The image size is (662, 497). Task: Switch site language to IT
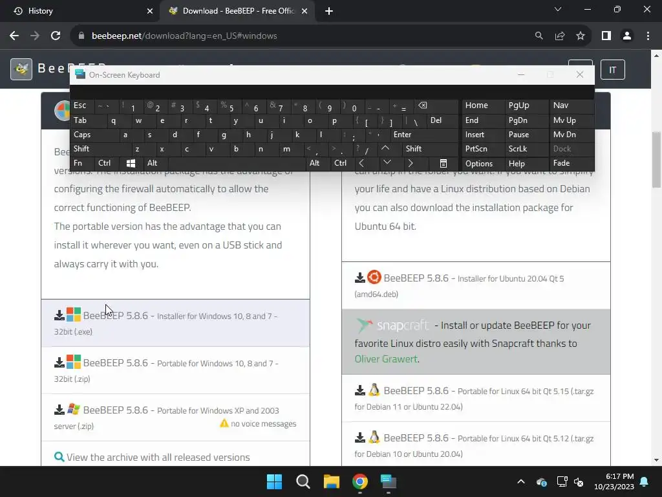coord(613,70)
